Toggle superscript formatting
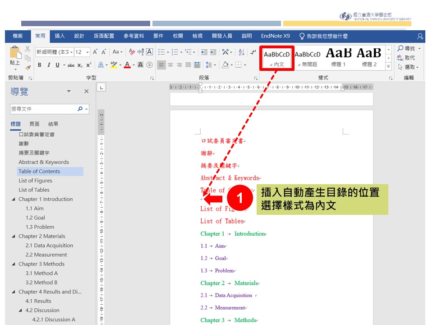 [89, 65]
